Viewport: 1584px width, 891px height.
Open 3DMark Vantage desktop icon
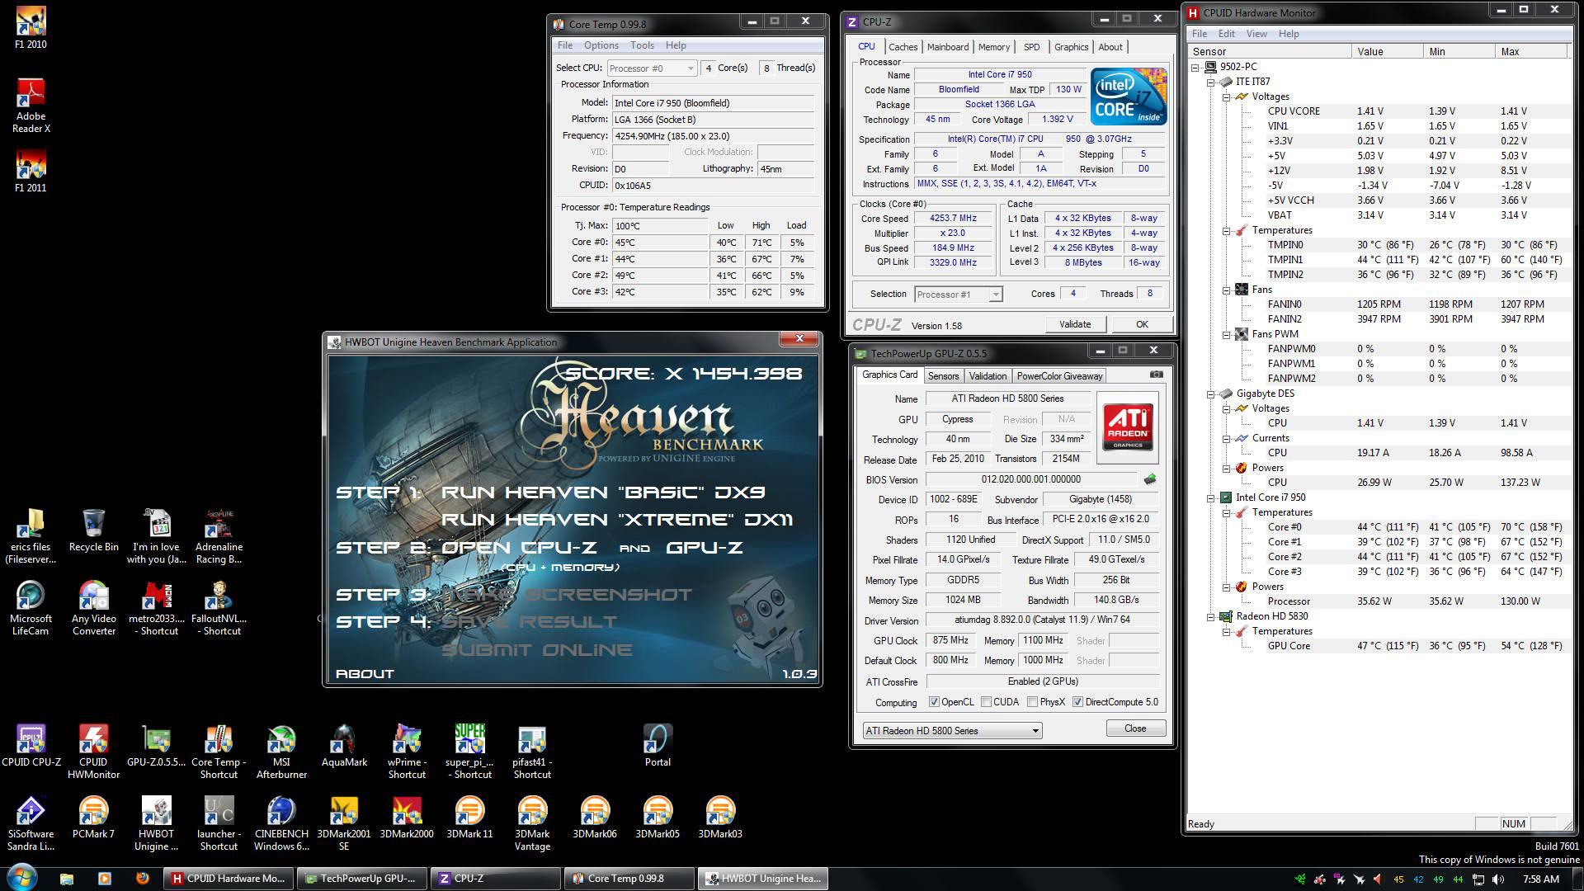(532, 823)
